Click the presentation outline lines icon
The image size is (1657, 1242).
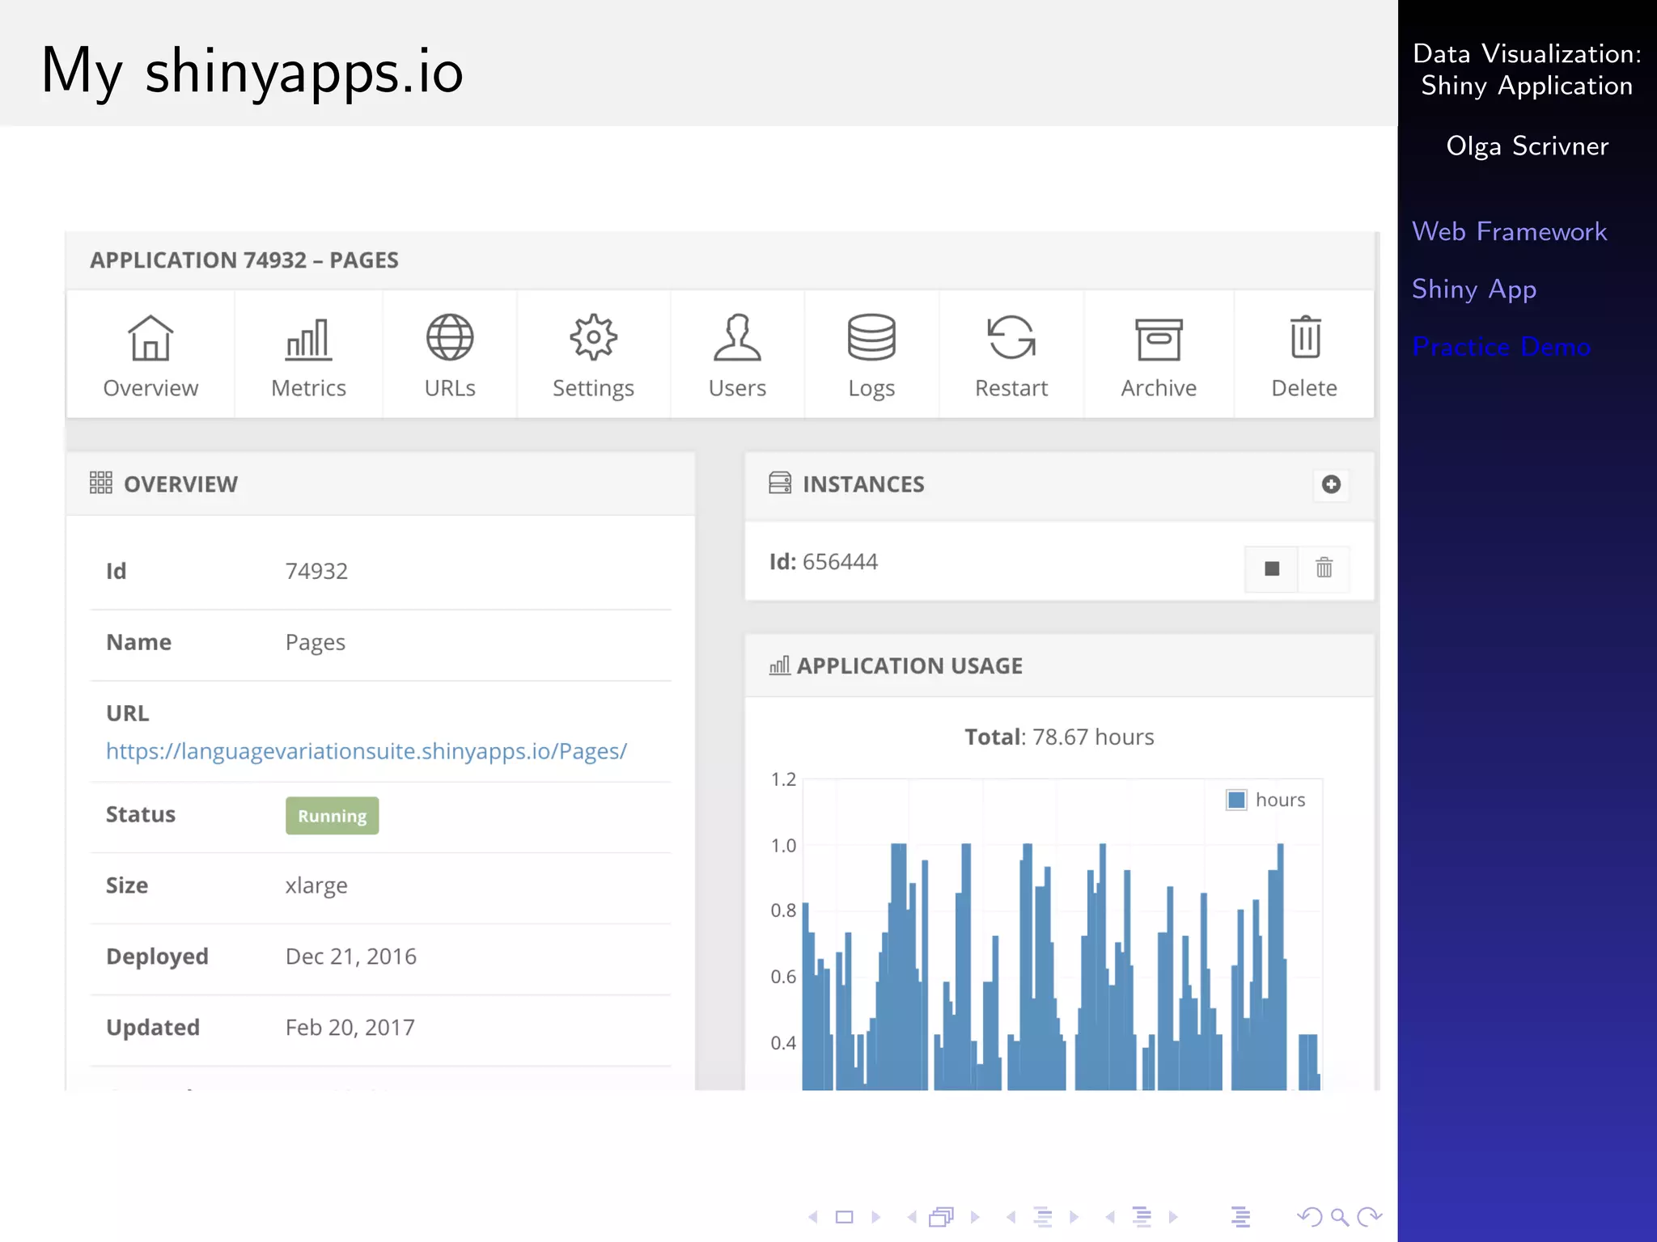1240,1217
